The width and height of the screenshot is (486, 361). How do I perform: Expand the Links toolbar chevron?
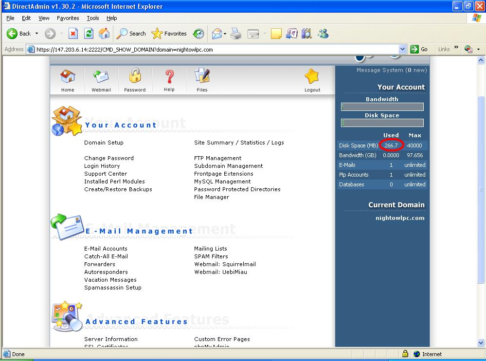(x=456, y=47)
